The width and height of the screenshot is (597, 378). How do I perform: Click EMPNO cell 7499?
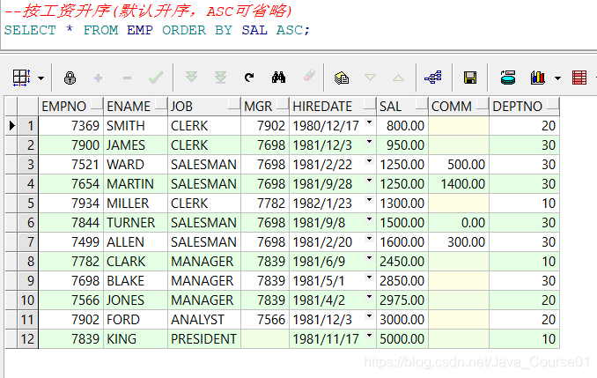point(70,242)
